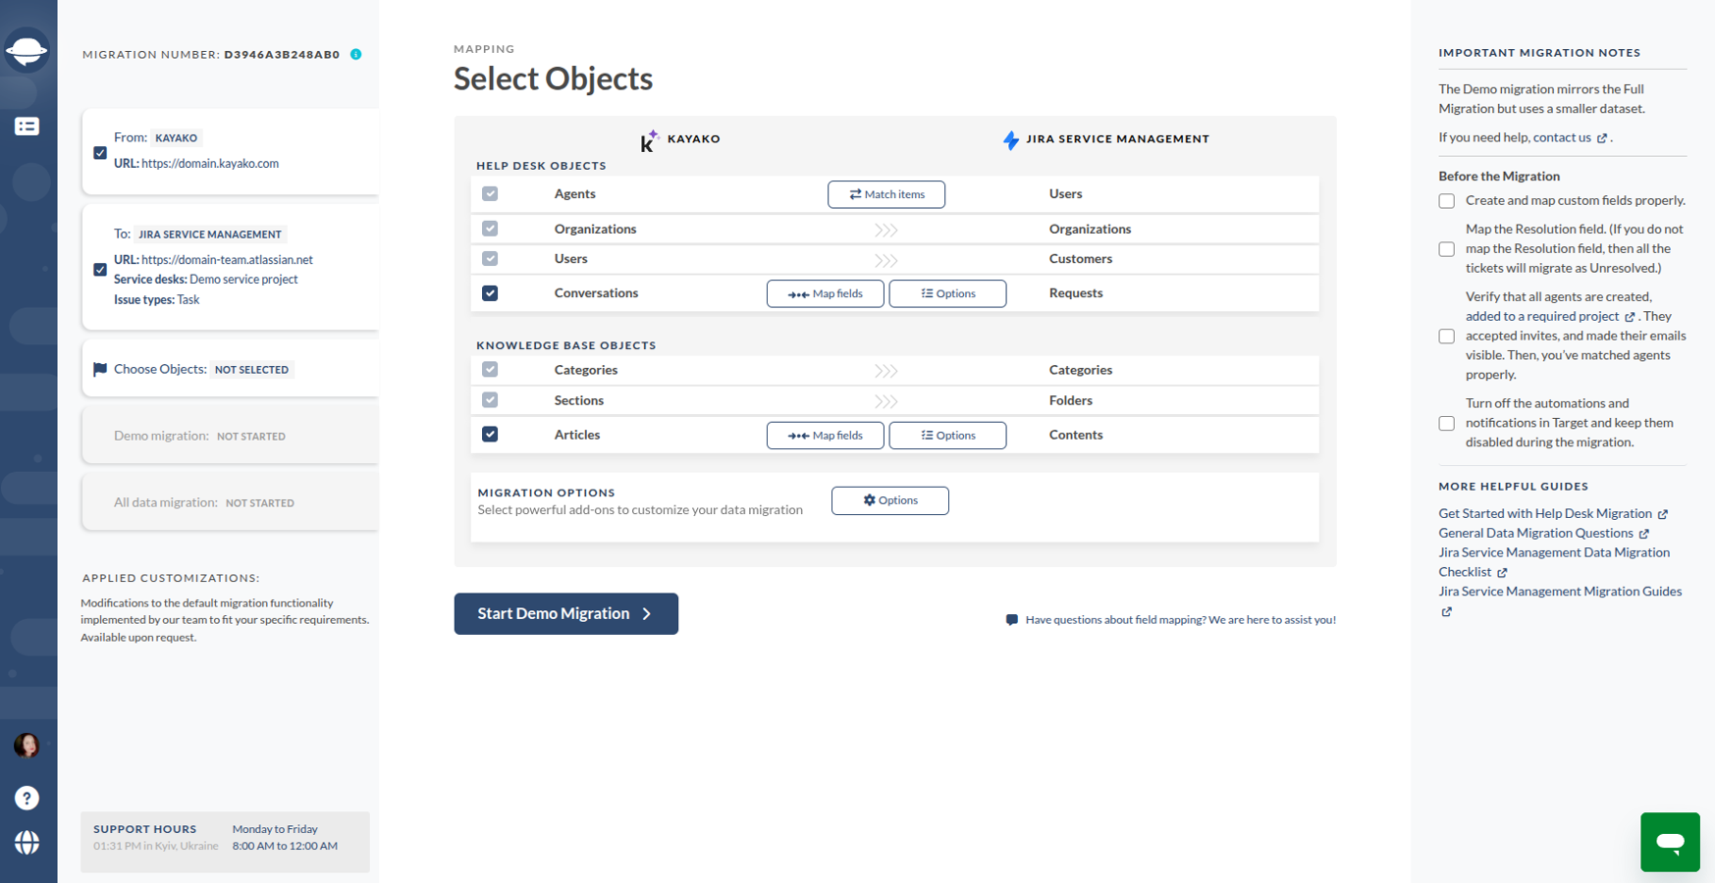Viewport: 1715px width, 883px height.
Task: Open the green live chat widget
Action: [x=1669, y=842]
